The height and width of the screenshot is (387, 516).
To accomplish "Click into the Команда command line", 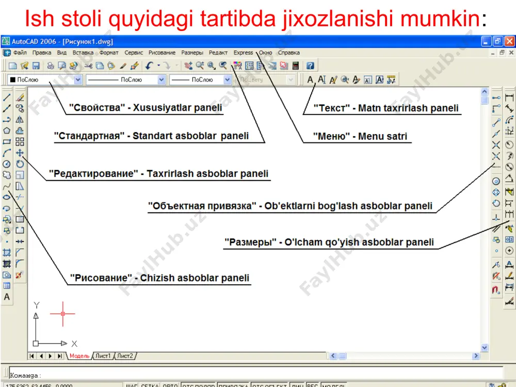I will [x=255, y=374].
